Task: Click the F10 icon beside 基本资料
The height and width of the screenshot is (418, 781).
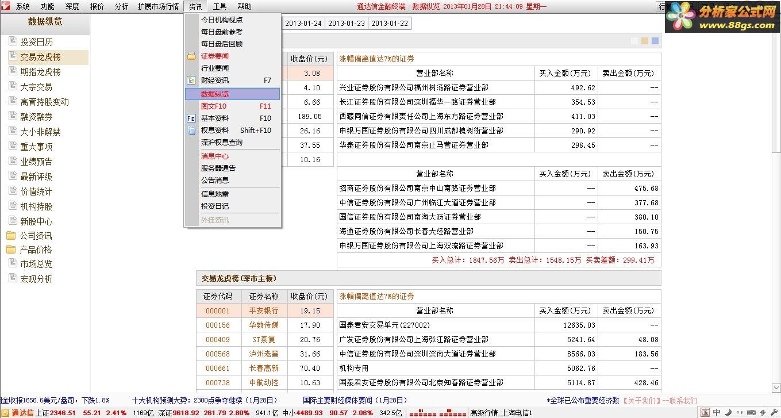Action: [191, 118]
